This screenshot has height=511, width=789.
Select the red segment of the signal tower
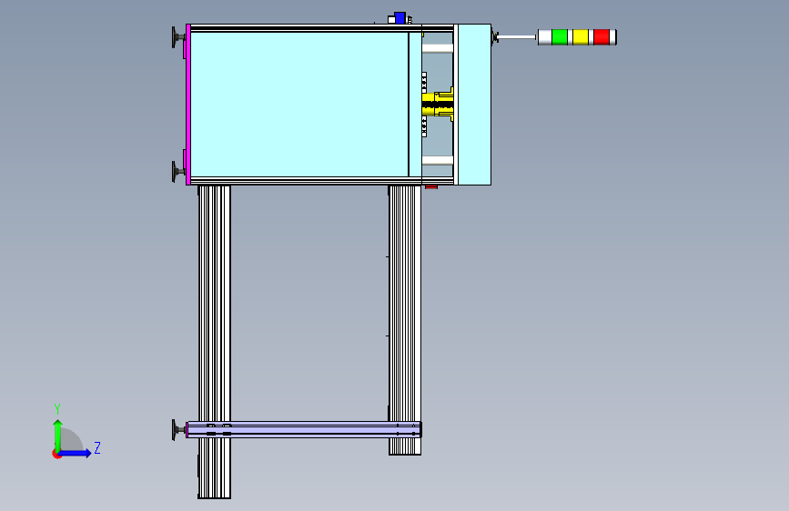[602, 37]
